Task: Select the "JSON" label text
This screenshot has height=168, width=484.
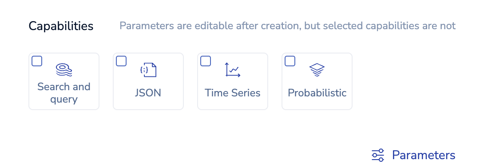Action: point(148,93)
